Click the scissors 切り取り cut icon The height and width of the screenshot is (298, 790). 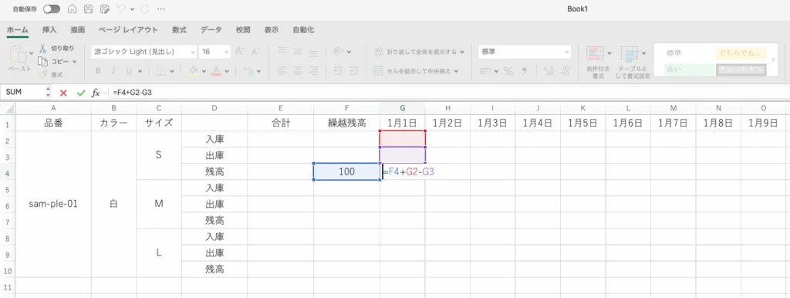[43, 49]
